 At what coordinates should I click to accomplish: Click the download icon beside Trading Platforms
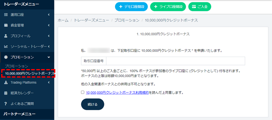(x=6, y=82)
